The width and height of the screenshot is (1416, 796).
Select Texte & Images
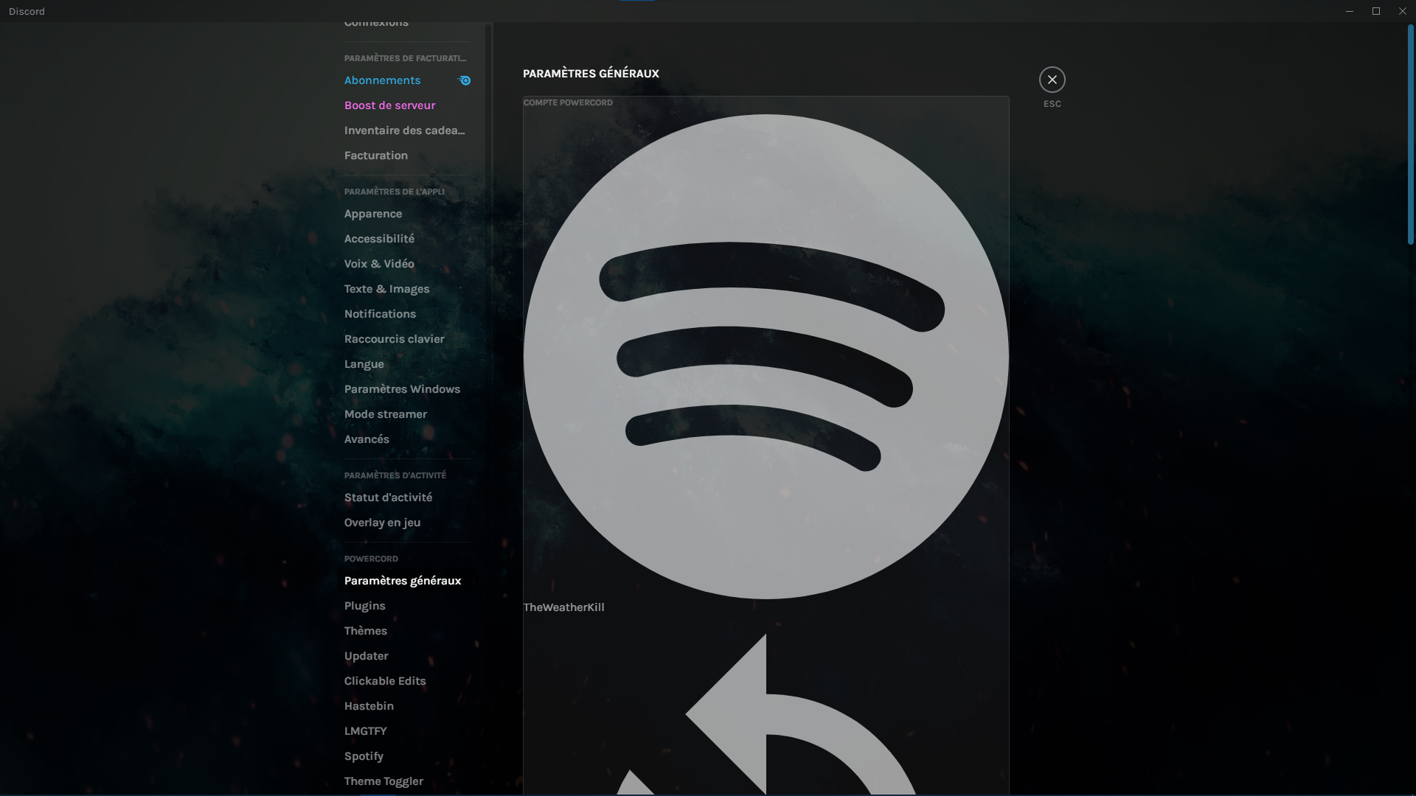click(407, 289)
